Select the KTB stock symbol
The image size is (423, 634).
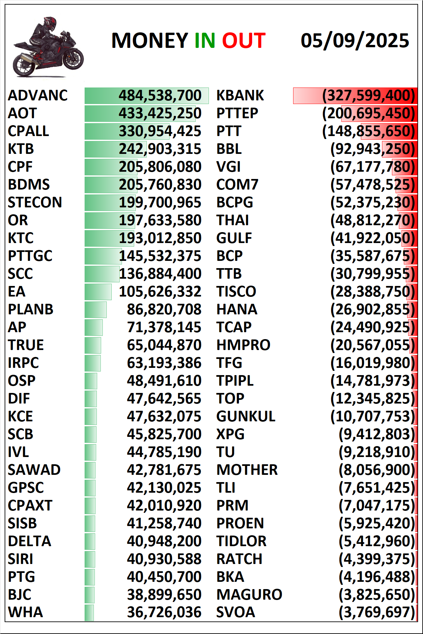click(21, 149)
